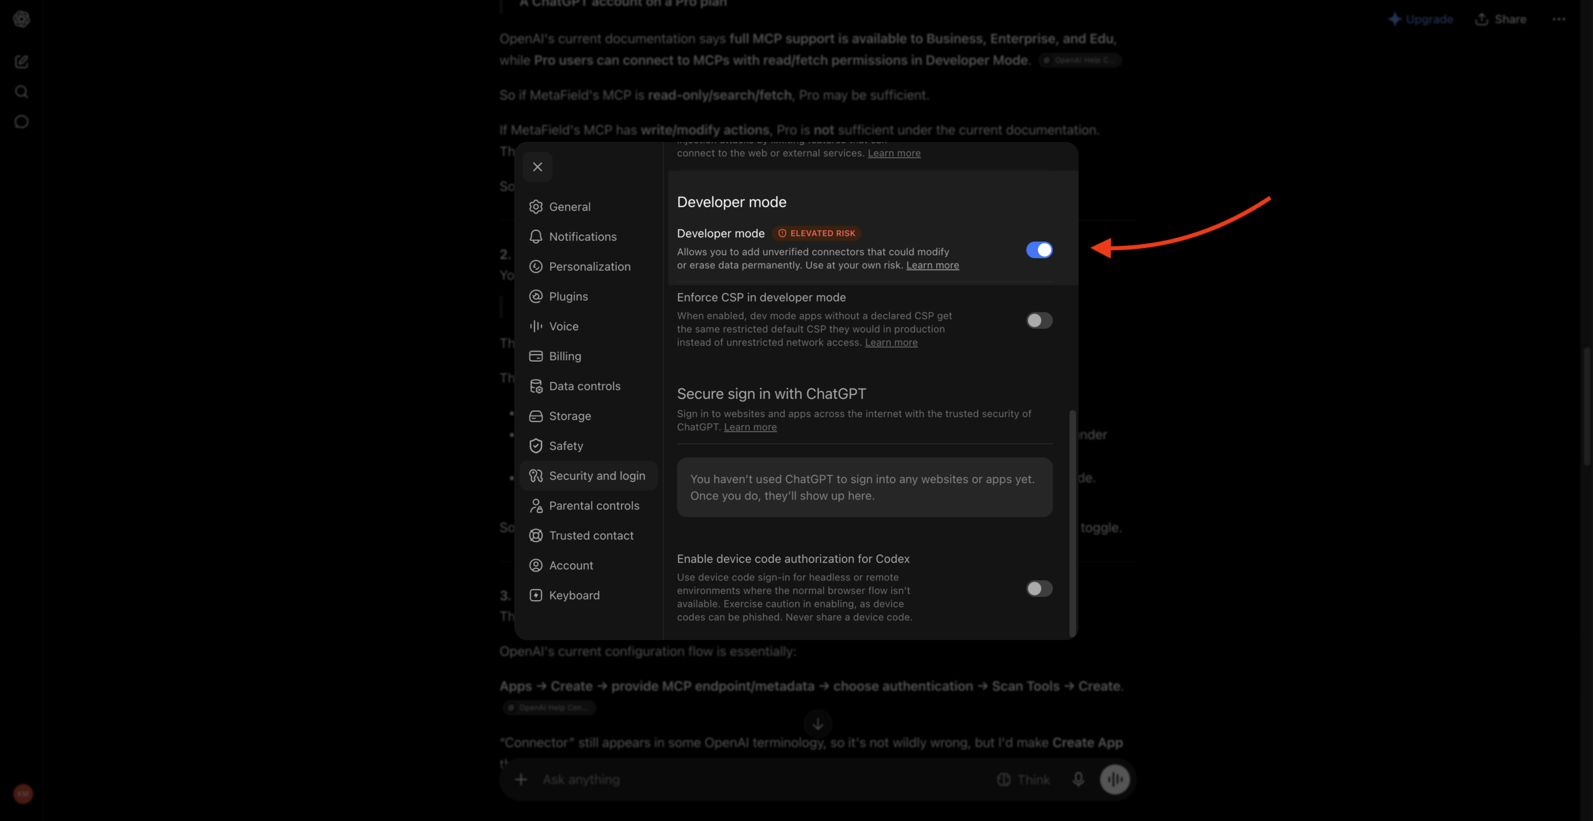Open the user avatar at bottom left

[23, 794]
